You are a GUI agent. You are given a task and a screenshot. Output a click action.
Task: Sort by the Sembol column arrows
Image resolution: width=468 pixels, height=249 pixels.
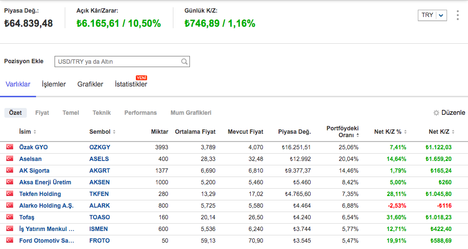coord(114,132)
